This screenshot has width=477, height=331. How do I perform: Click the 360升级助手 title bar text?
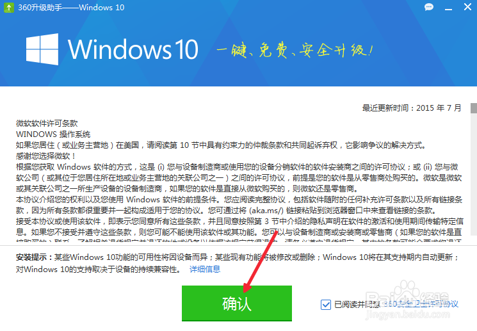71,7
